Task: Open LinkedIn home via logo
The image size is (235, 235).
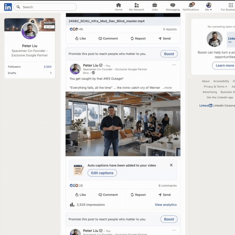Action: coord(8,7)
